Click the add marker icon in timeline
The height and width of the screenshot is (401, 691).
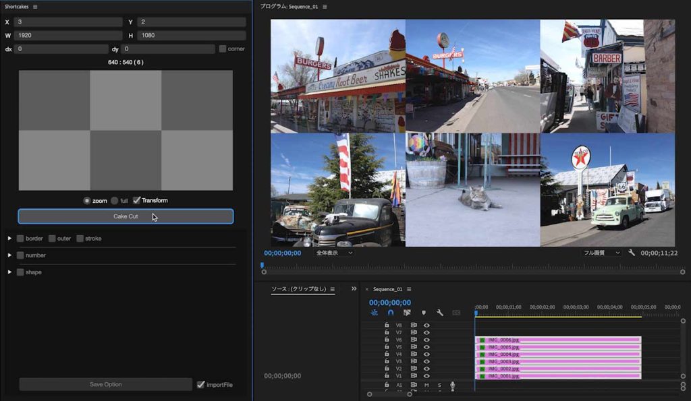[x=424, y=313]
